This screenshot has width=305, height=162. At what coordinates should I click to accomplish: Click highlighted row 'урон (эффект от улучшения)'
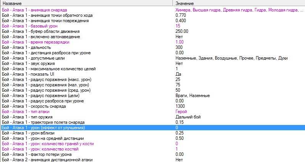(153, 128)
